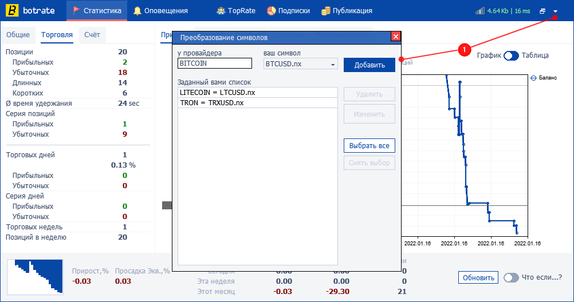Click the Эта неделя row label
574x302 pixels.
216,281
